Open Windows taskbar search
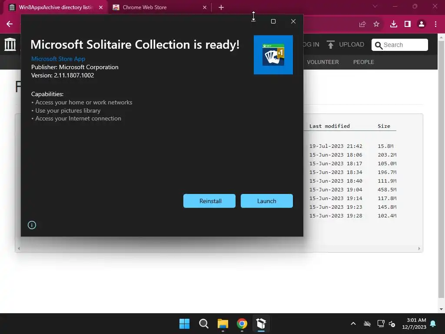This screenshot has width=445, height=334. click(x=203, y=324)
